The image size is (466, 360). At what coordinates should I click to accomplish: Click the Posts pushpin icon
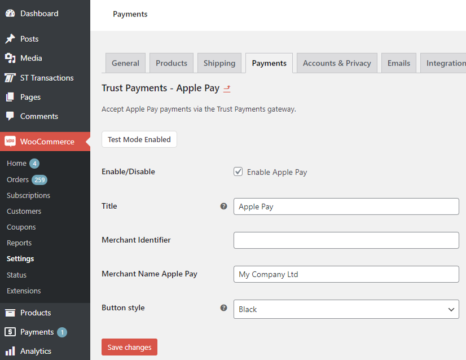point(10,39)
